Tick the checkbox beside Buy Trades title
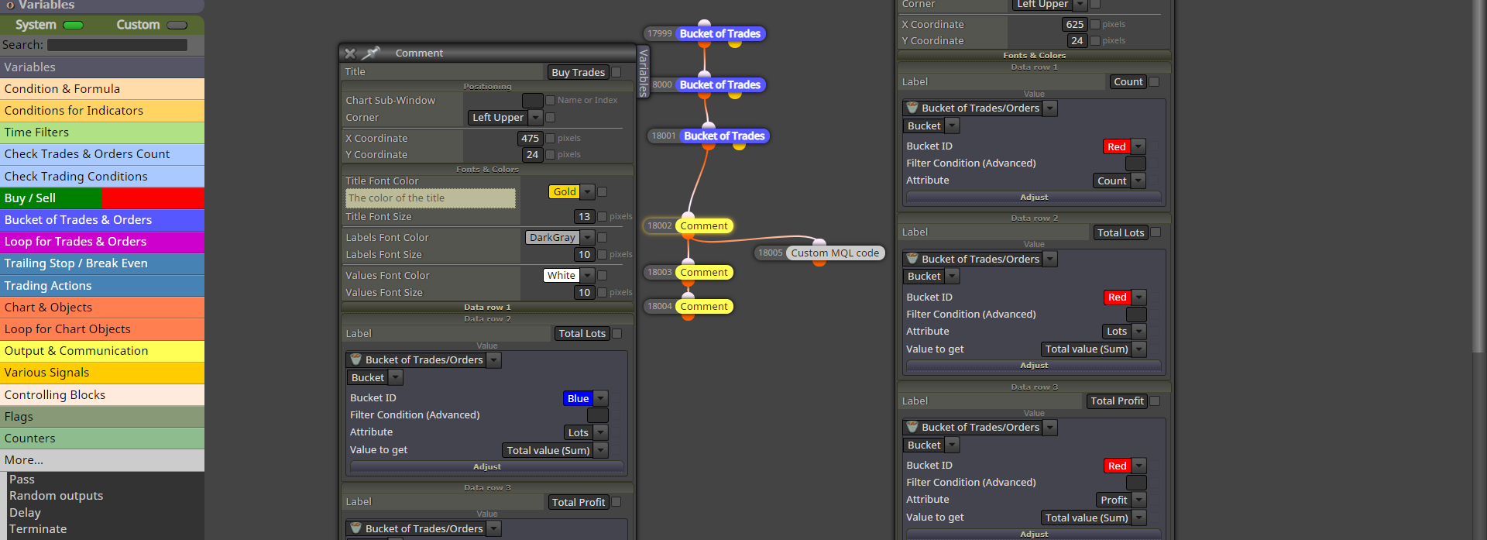This screenshot has width=1487, height=540. click(x=616, y=72)
